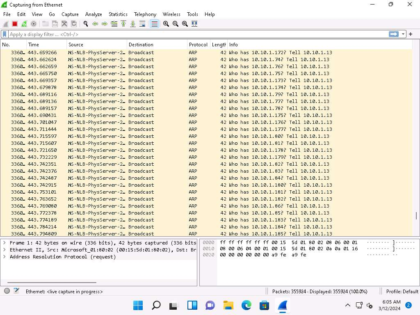Jump to the first packet
Image resolution: width=420 pixels, height=315 pixels.
(x=123, y=24)
